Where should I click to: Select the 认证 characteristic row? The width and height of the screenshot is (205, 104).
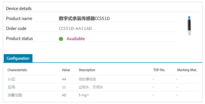click(102, 79)
